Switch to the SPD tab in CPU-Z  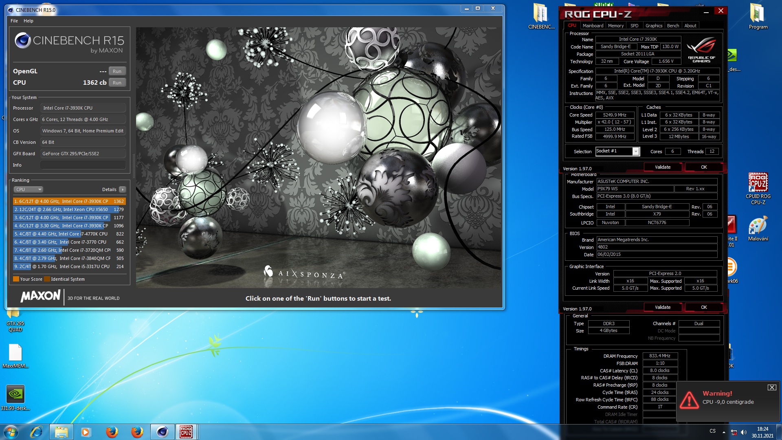(x=634, y=26)
